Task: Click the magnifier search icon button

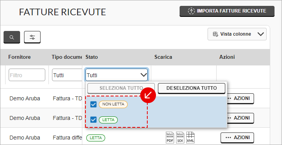Action: (12, 37)
